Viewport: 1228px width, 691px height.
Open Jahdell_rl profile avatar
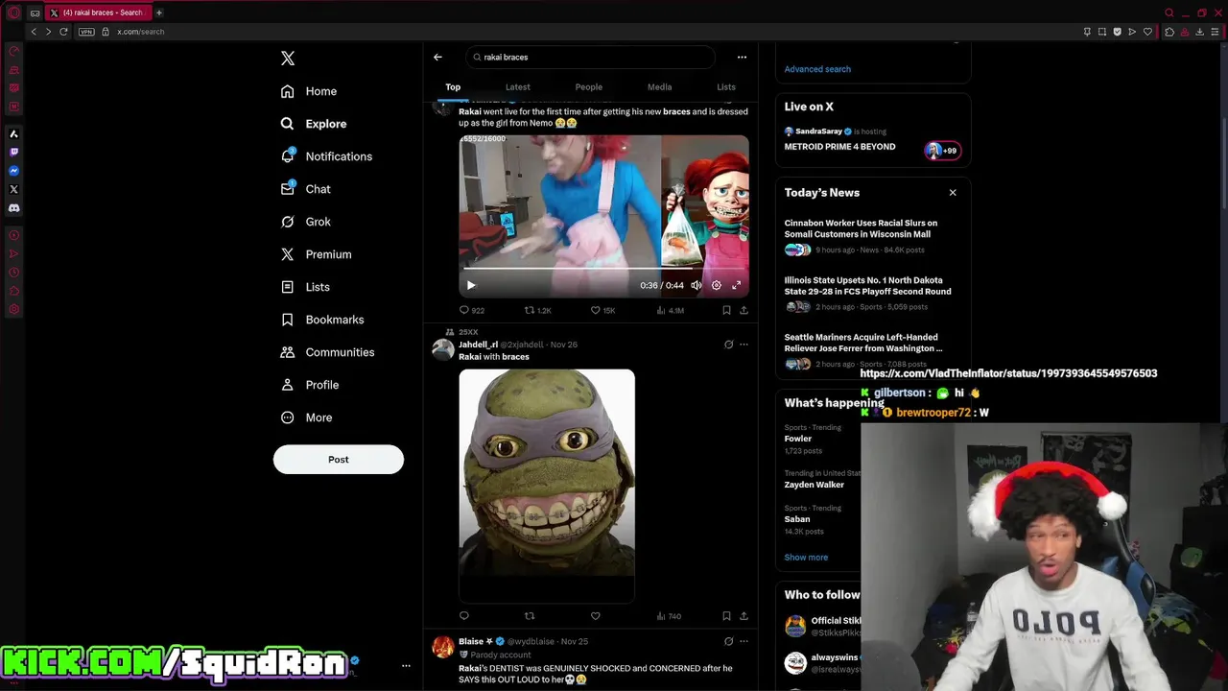click(443, 349)
